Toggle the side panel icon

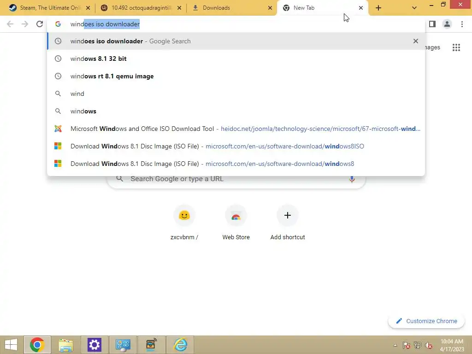[x=432, y=24]
